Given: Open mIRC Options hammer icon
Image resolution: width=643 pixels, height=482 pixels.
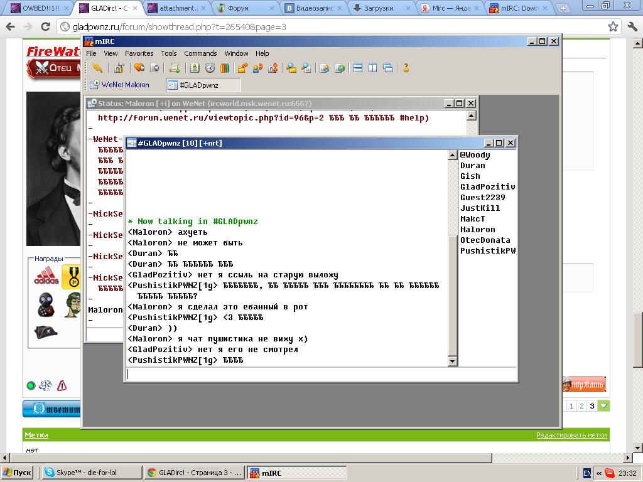Looking at the screenshot, I should click(x=119, y=68).
